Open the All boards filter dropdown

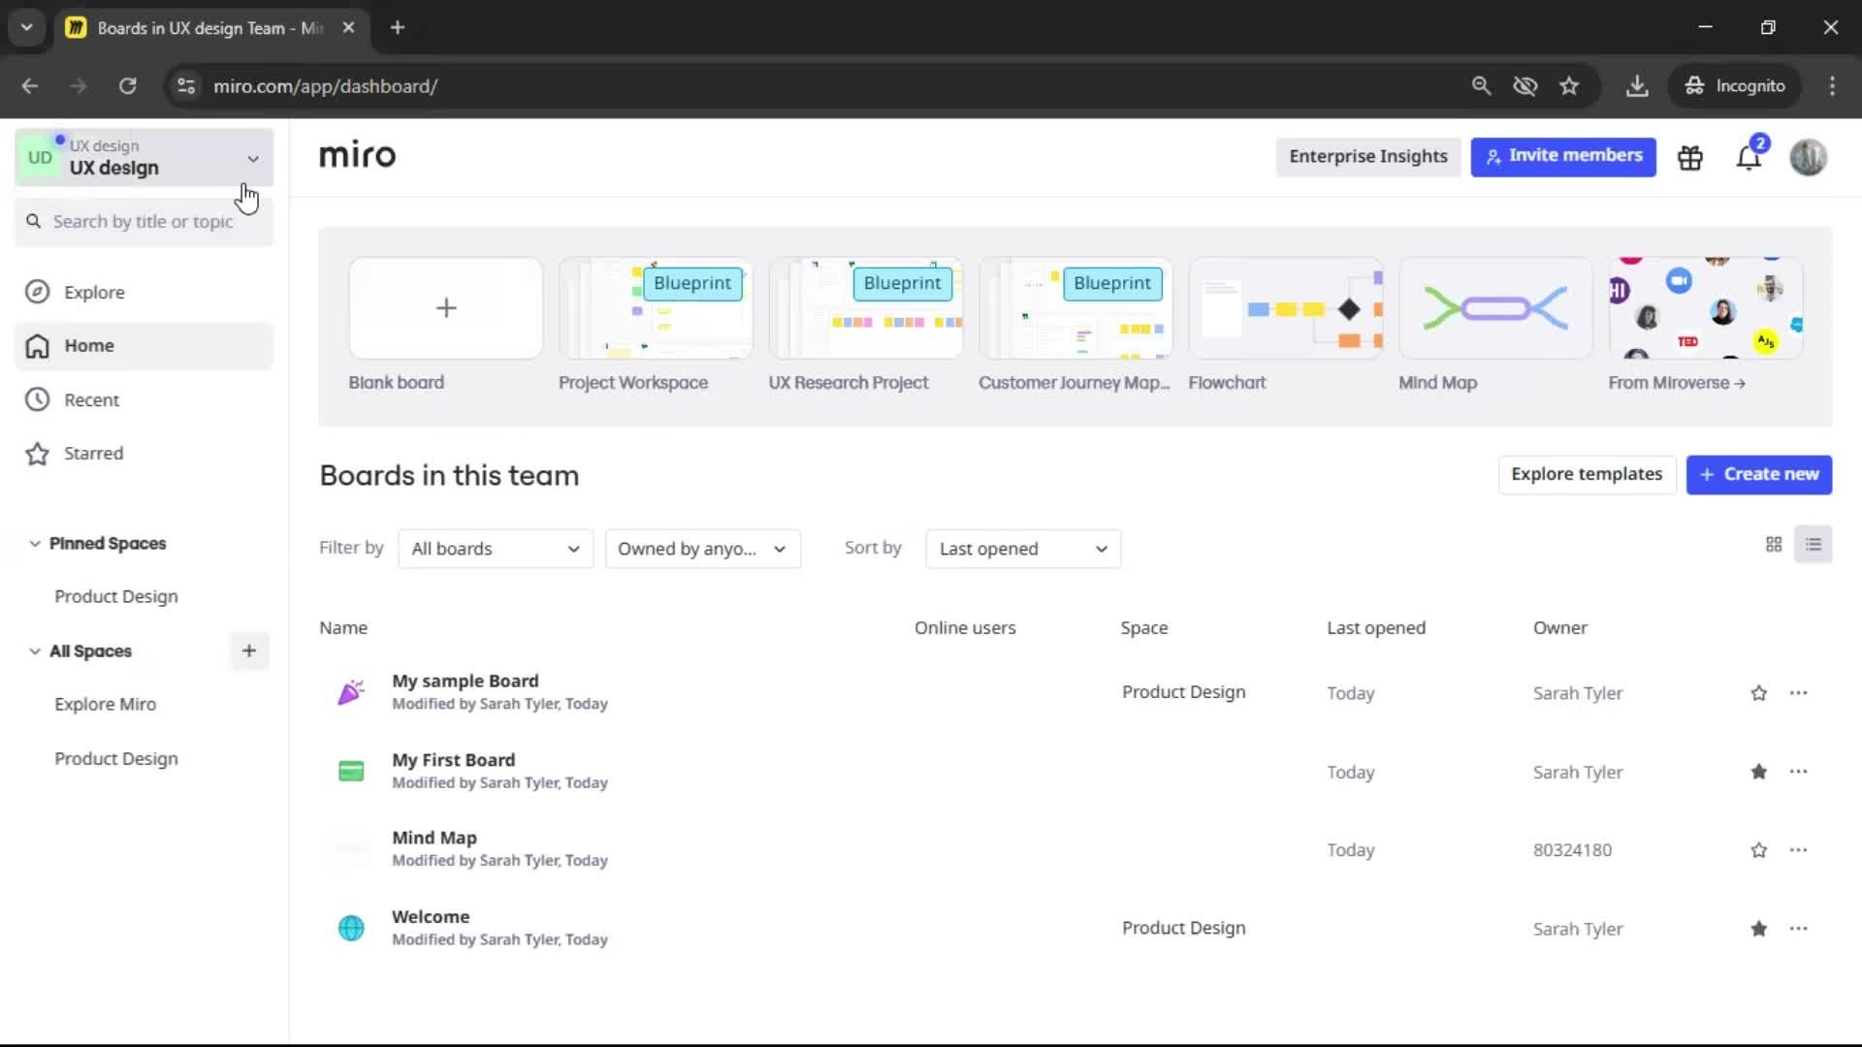point(496,549)
